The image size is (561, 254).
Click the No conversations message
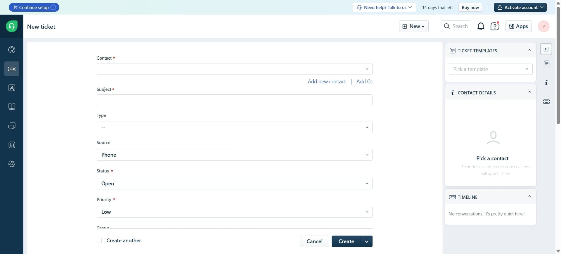click(486, 214)
